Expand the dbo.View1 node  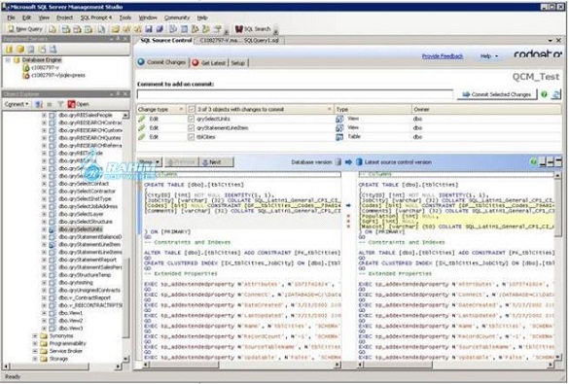click(x=44, y=313)
